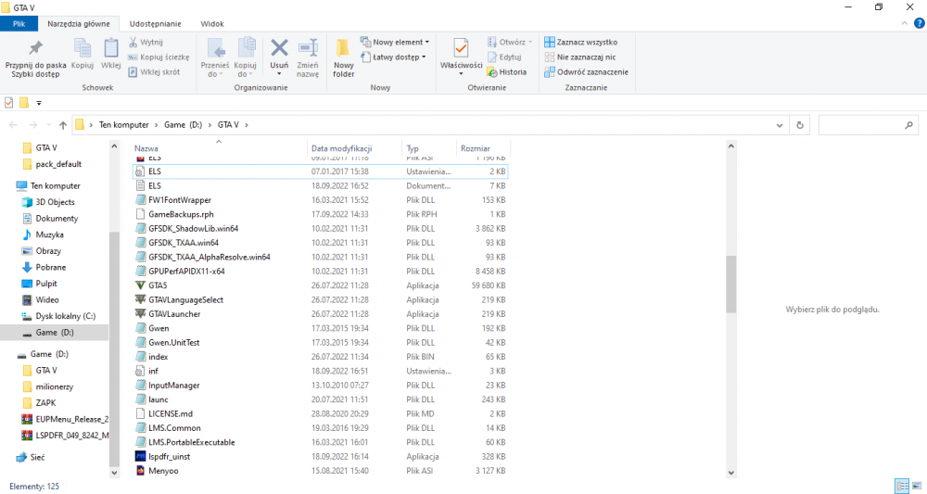The height and width of the screenshot is (494, 927).
Task: Click navigation pane scroll-up arrow
Action: click(x=114, y=146)
